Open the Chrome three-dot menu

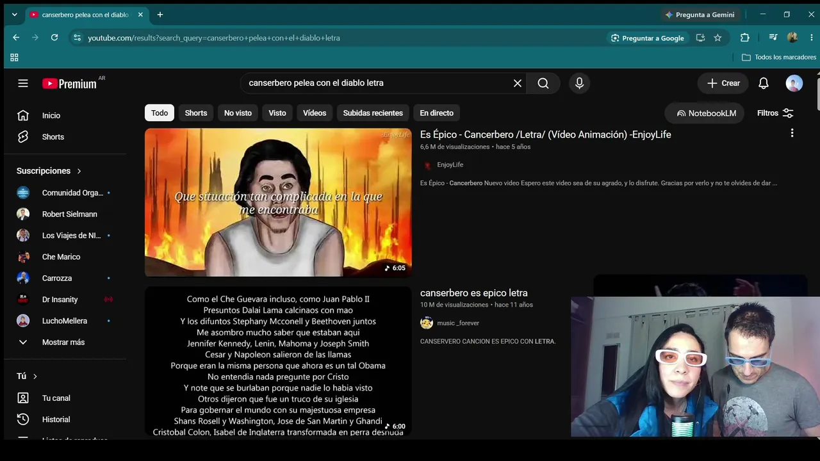click(812, 38)
